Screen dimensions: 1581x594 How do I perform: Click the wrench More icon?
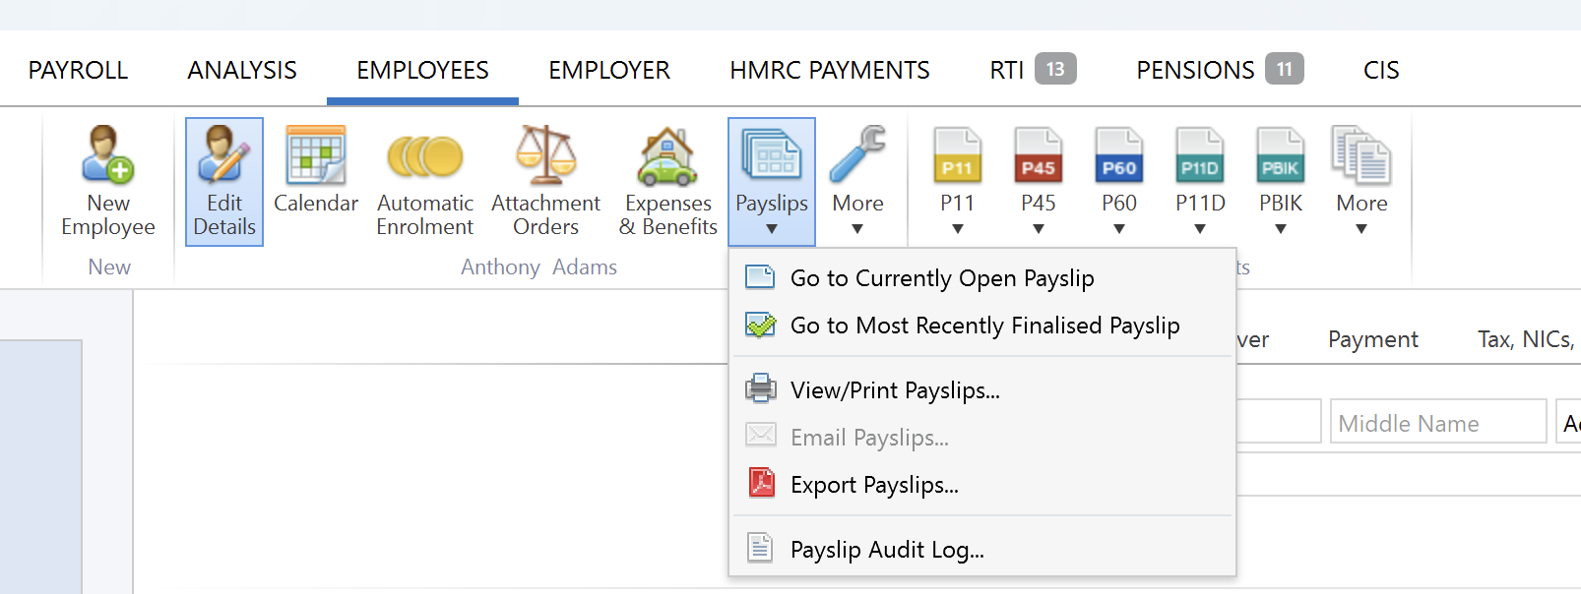pos(858,153)
